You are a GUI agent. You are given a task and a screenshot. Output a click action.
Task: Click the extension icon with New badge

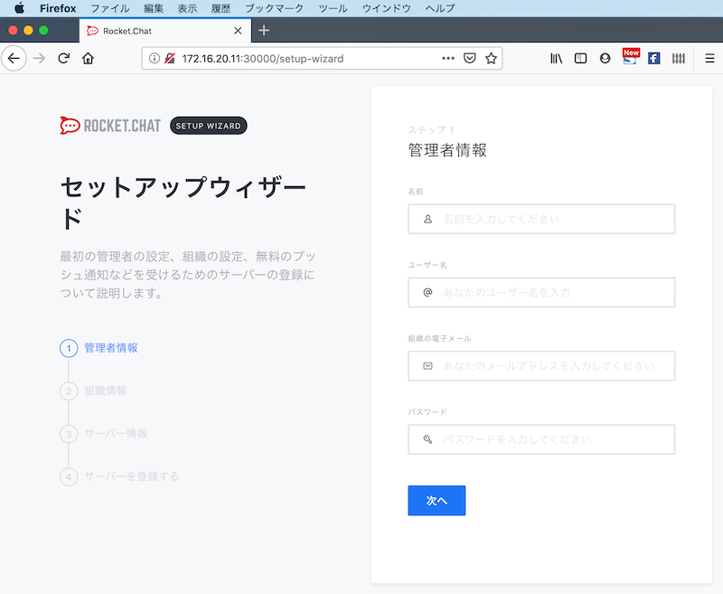click(x=630, y=57)
